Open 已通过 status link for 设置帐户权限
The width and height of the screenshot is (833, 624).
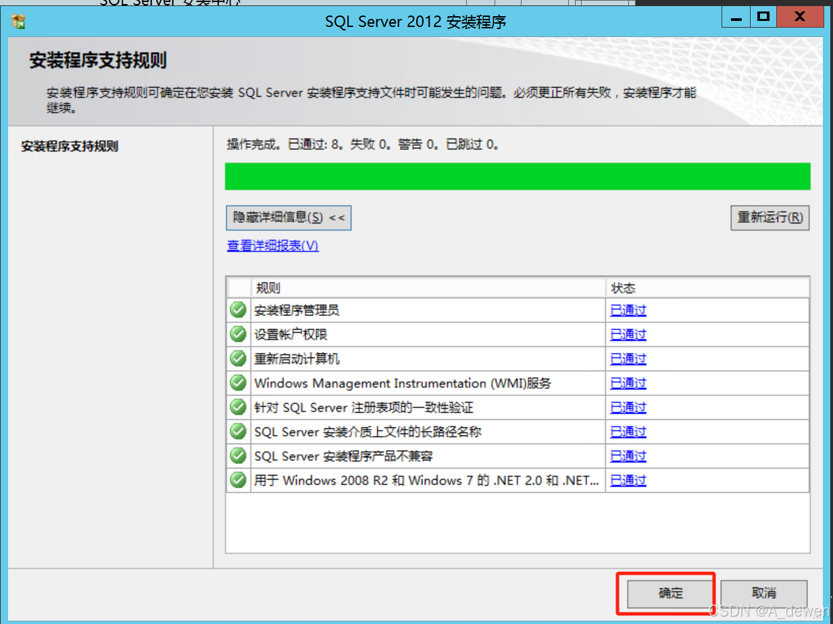pyautogui.click(x=628, y=335)
